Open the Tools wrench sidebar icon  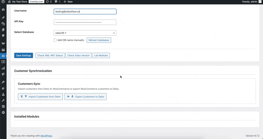[3, 100]
